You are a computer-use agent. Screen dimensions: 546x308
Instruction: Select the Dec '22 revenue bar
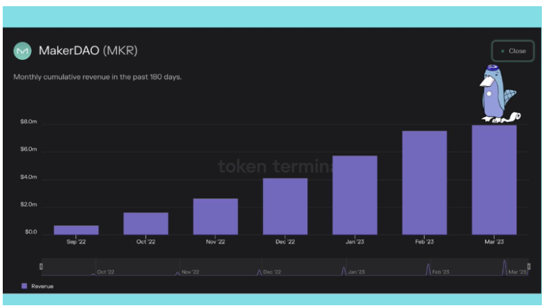285,207
